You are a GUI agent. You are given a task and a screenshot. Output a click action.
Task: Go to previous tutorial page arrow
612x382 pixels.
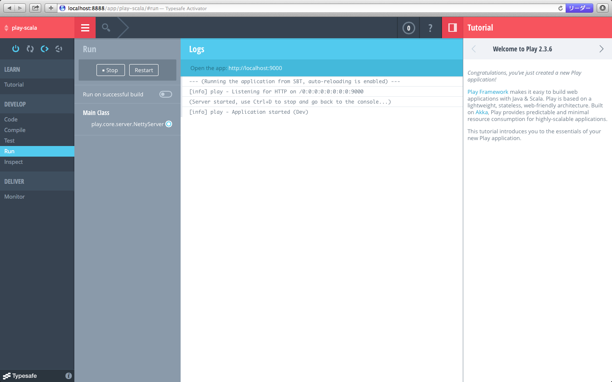[x=473, y=49]
